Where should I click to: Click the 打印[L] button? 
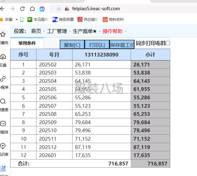(97, 45)
